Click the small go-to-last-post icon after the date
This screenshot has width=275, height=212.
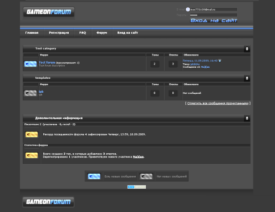[220, 60]
